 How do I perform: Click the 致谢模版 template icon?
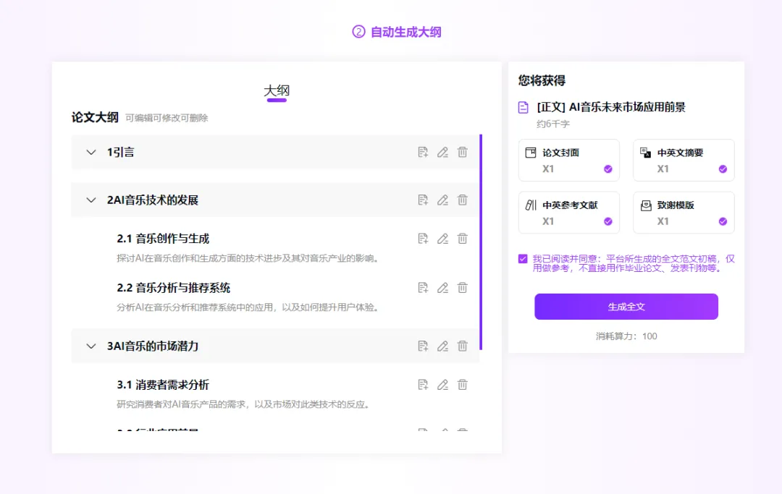pos(646,205)
